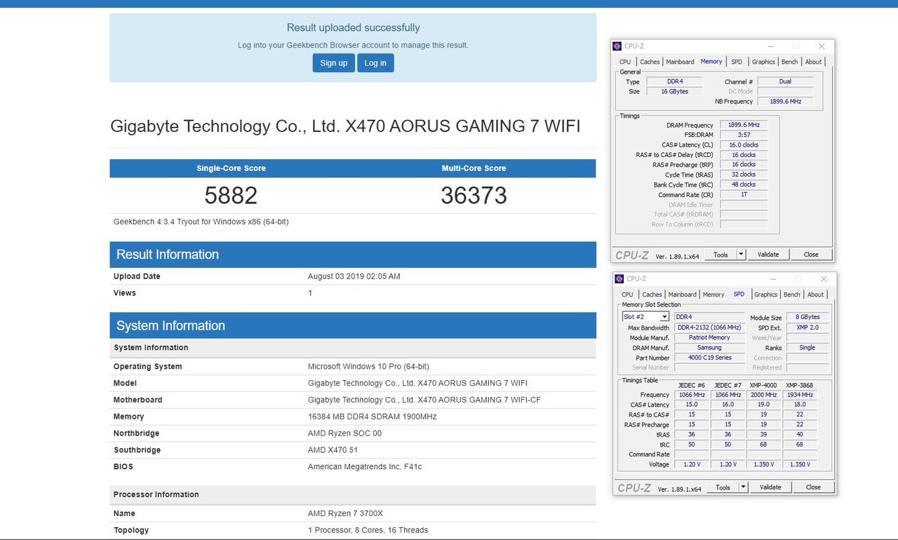Viewport: 898px width, 540px height.
Task: Minimize the upper CPU-Z window
Action: 771,46
